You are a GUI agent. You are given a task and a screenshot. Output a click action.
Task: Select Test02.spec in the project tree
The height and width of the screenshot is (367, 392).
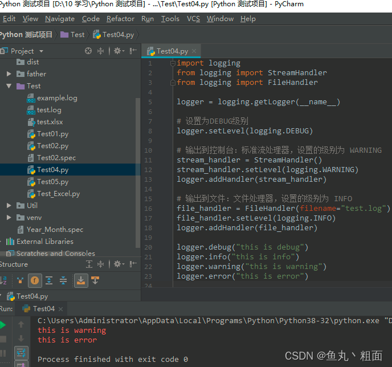[x=51, y=158]
